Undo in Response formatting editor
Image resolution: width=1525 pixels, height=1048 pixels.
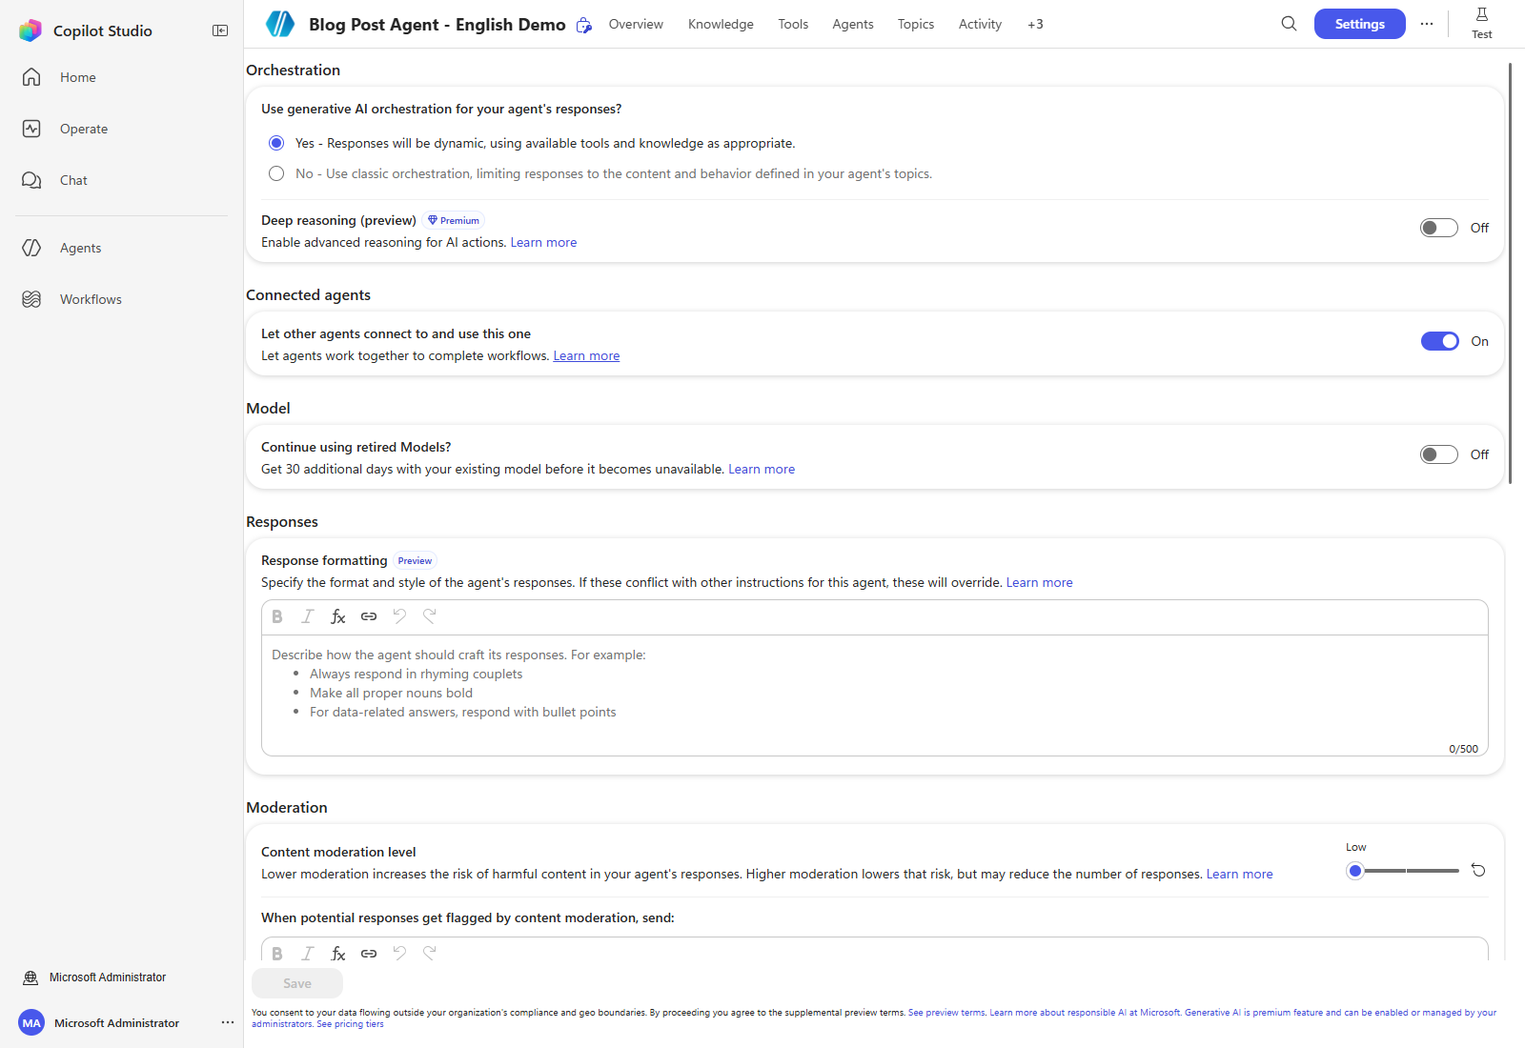tap(399, 616)
